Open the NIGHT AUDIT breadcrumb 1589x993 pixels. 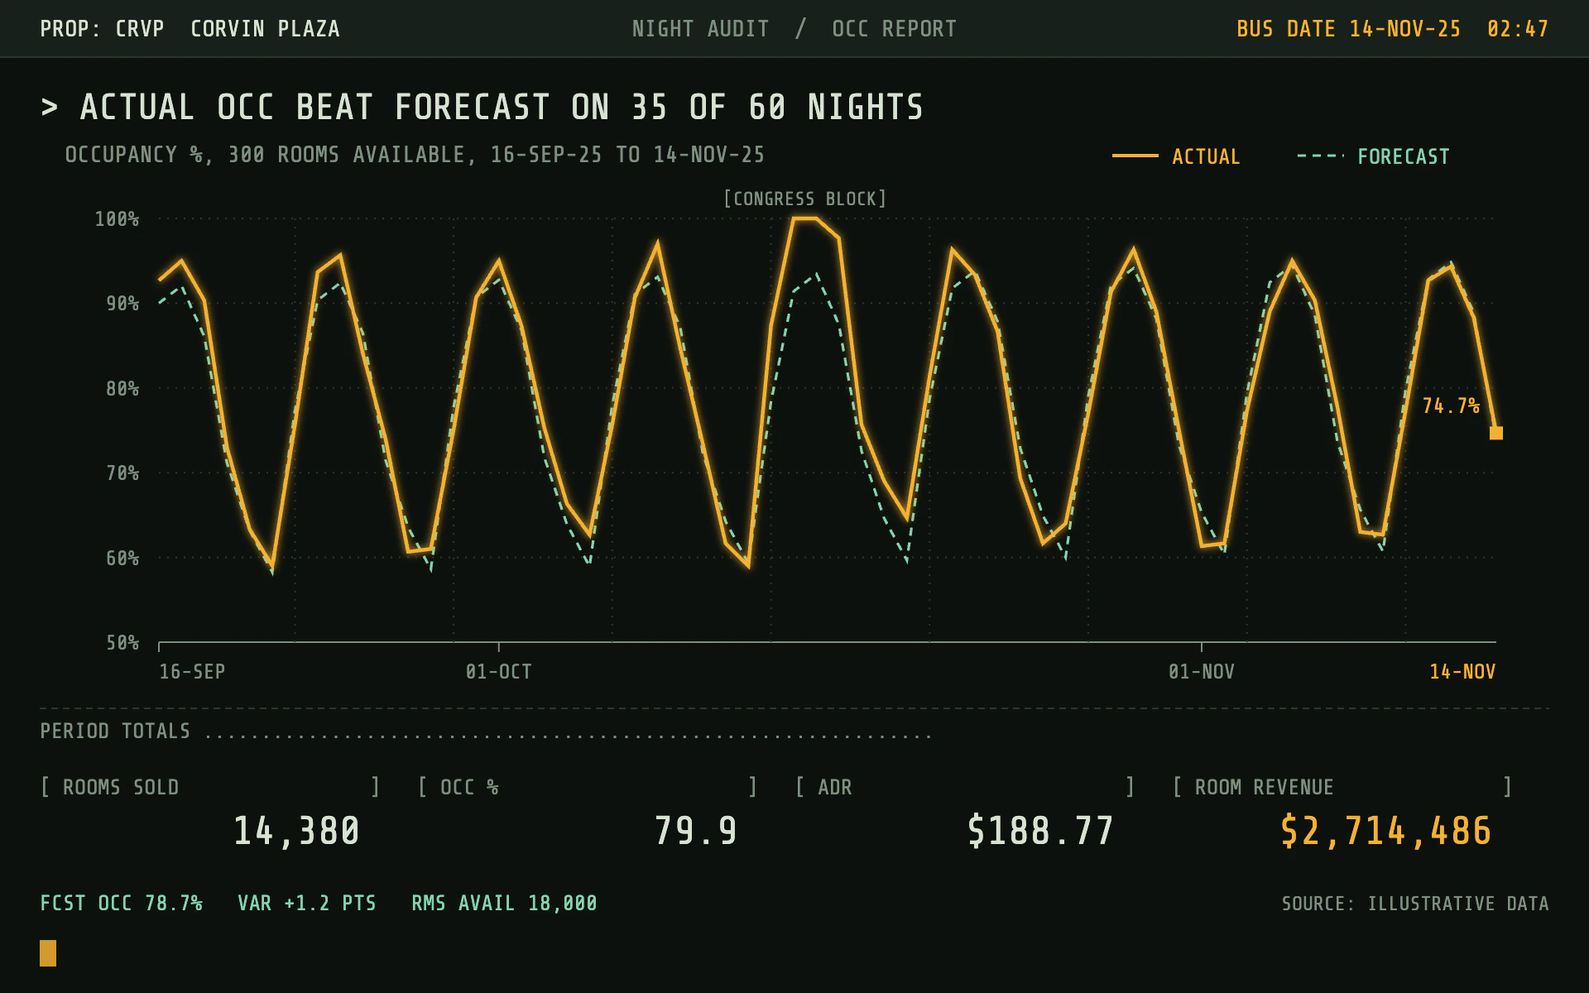tap(700, 29)
